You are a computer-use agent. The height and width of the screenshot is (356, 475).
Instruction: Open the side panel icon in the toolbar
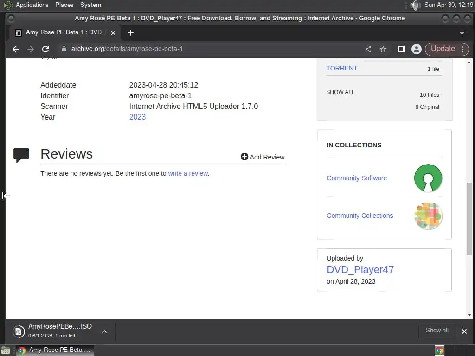tap(402, 49)
